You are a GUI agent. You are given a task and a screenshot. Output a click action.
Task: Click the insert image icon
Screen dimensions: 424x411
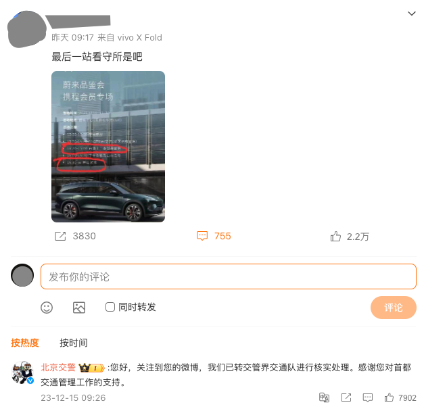(x=79, y=308)
